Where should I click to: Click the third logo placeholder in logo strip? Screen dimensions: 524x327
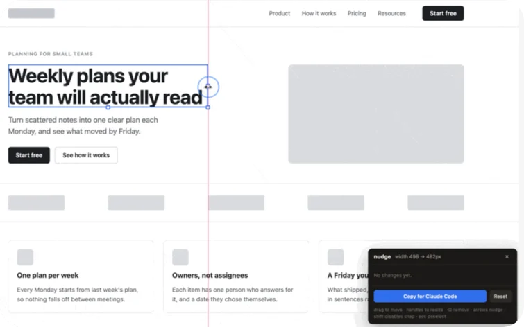point(236,202)
